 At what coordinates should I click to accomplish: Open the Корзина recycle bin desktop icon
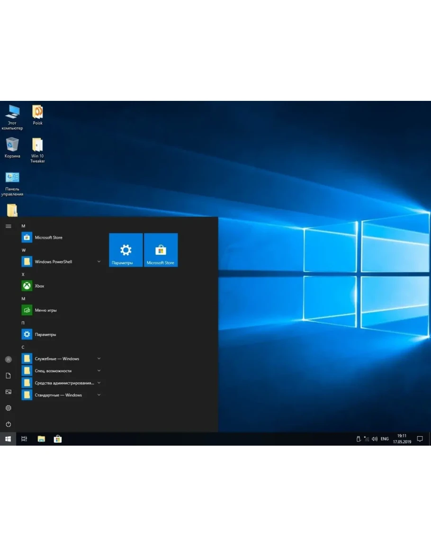[12, 147]
